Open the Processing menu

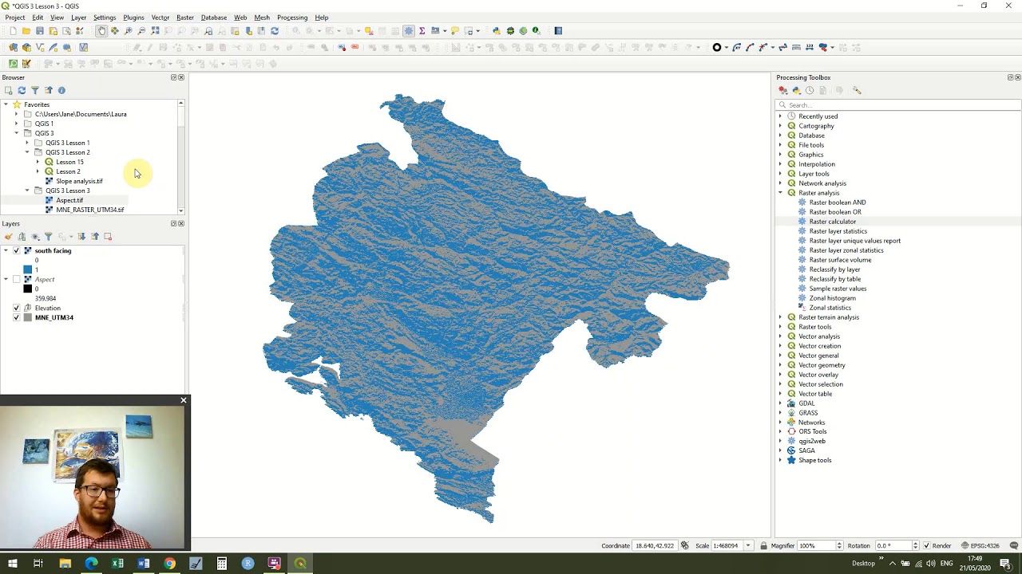point(292,18)
